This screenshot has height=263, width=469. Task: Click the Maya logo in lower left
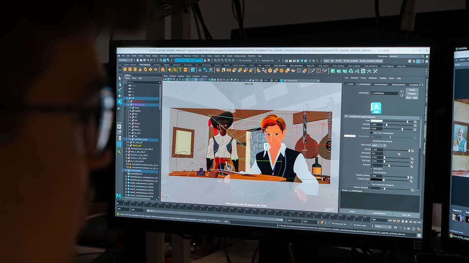(118, 196)
